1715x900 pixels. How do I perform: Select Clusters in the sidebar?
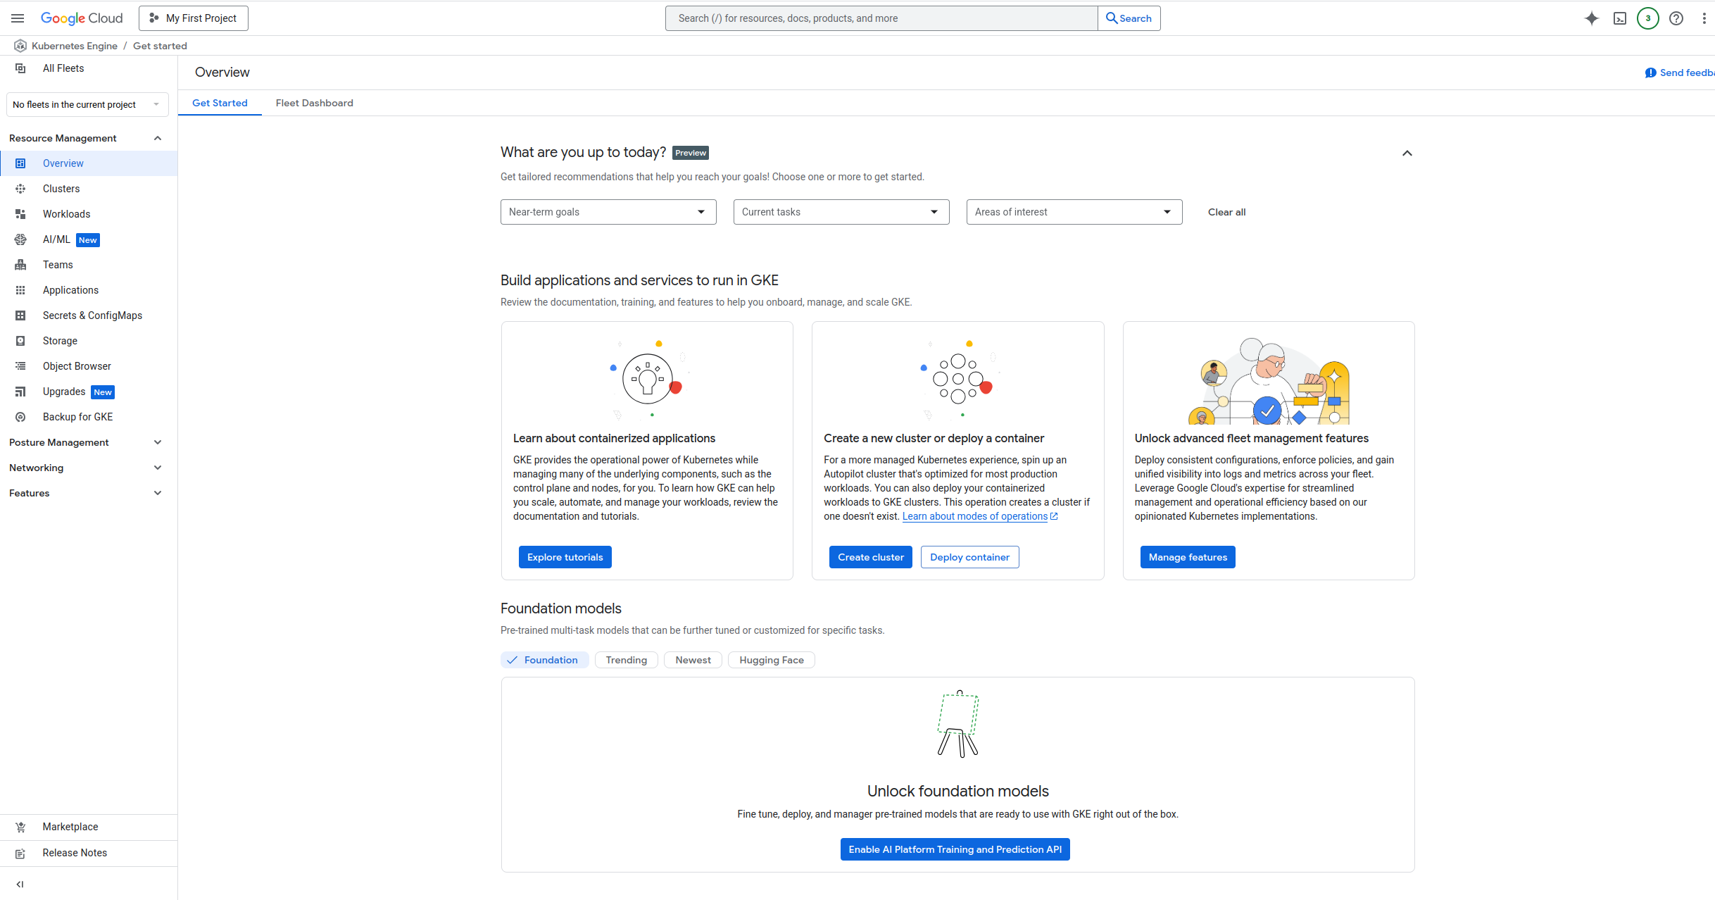[61, 188]
